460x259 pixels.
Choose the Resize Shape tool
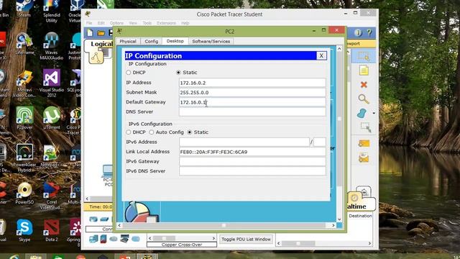366,127
